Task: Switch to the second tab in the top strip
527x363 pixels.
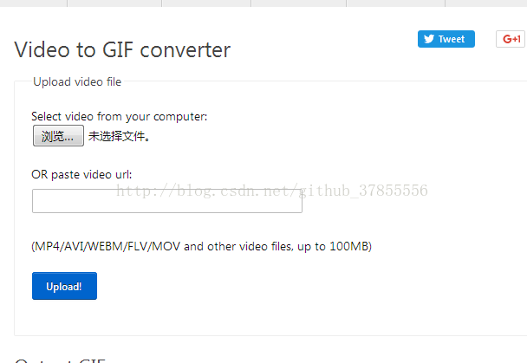Action: 114,3
